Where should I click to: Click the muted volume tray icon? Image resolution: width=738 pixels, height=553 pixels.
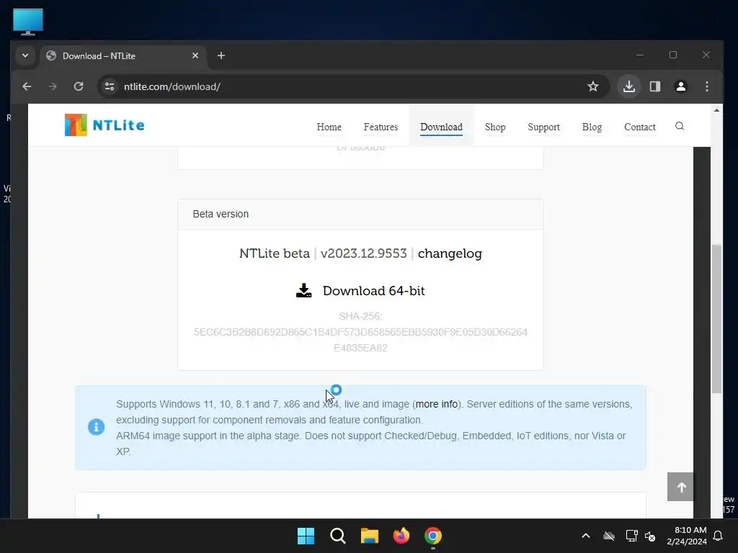click(x=651, y=536)
